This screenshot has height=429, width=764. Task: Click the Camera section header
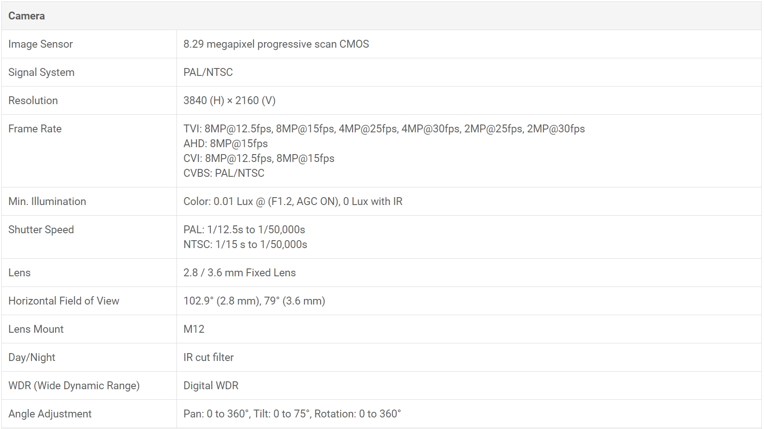click(26, 16)
